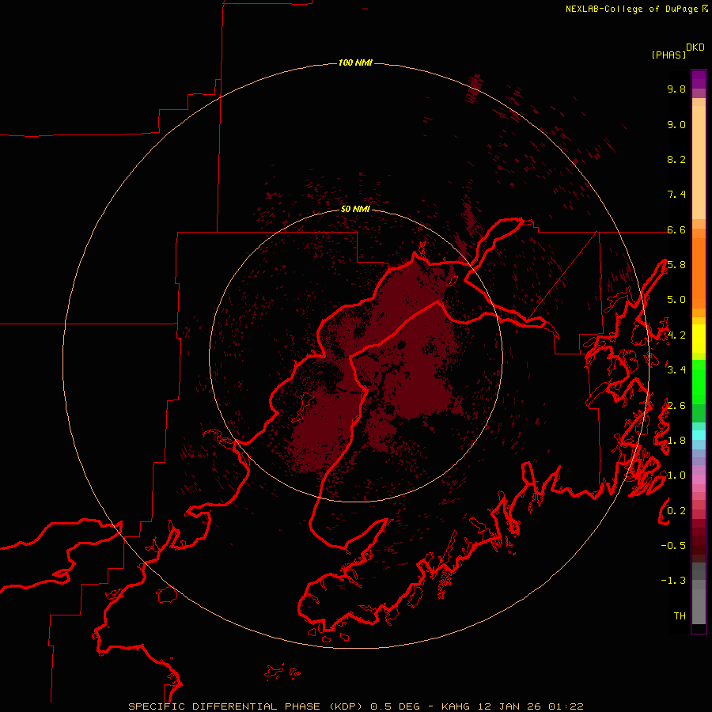
Task: Pick the peach segment of the color bar
Action: [699, 159]
